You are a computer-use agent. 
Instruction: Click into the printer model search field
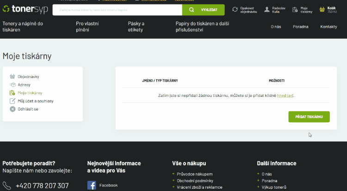(117, 10)
